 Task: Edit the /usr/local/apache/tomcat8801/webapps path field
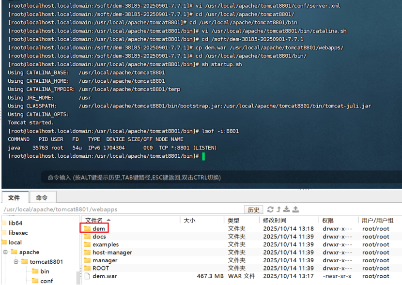point(123,210)
